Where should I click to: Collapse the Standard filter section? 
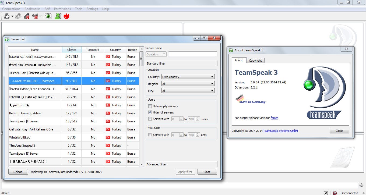point(181,63)
